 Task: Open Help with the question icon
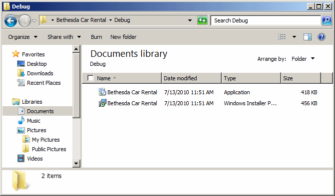(x=322, y=37)
